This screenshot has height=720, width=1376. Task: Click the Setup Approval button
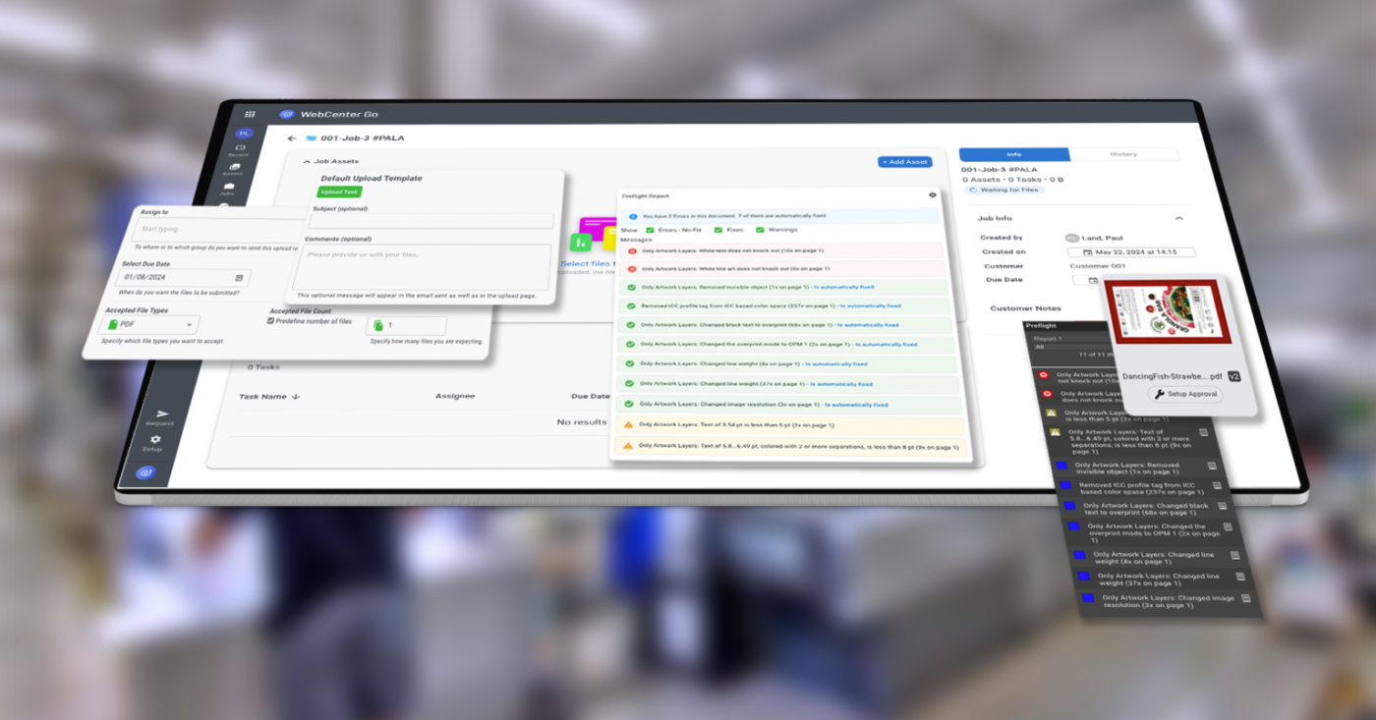click(1186, 394)
